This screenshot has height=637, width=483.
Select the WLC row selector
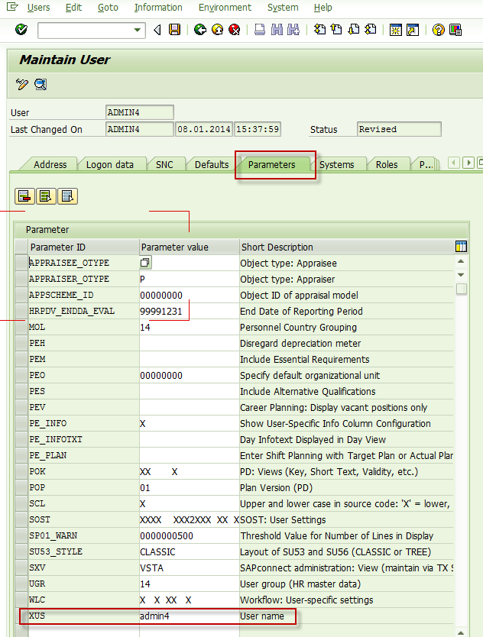(x=21, y=600)
